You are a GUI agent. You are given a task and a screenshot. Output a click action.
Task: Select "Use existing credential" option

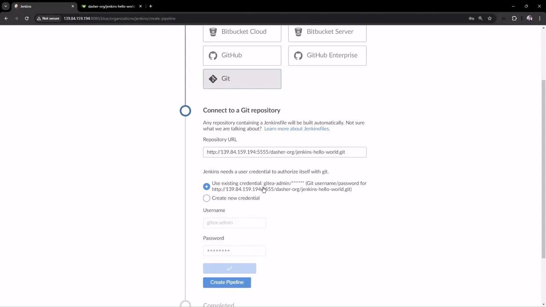point(206,186)
